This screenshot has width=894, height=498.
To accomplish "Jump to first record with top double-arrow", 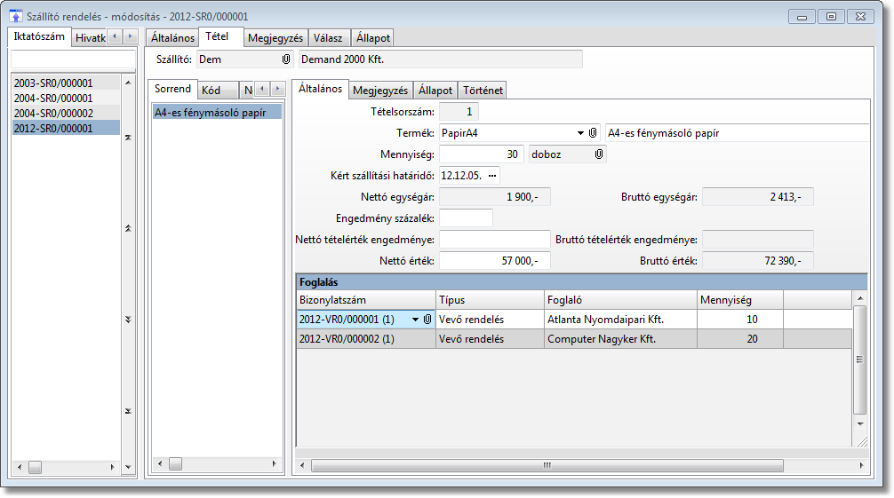I will click(x=128, y=138).
